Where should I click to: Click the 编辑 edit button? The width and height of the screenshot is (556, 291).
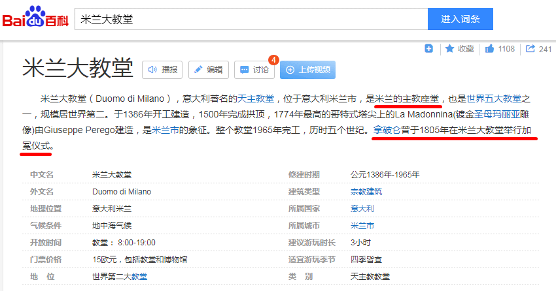point(209,70)
